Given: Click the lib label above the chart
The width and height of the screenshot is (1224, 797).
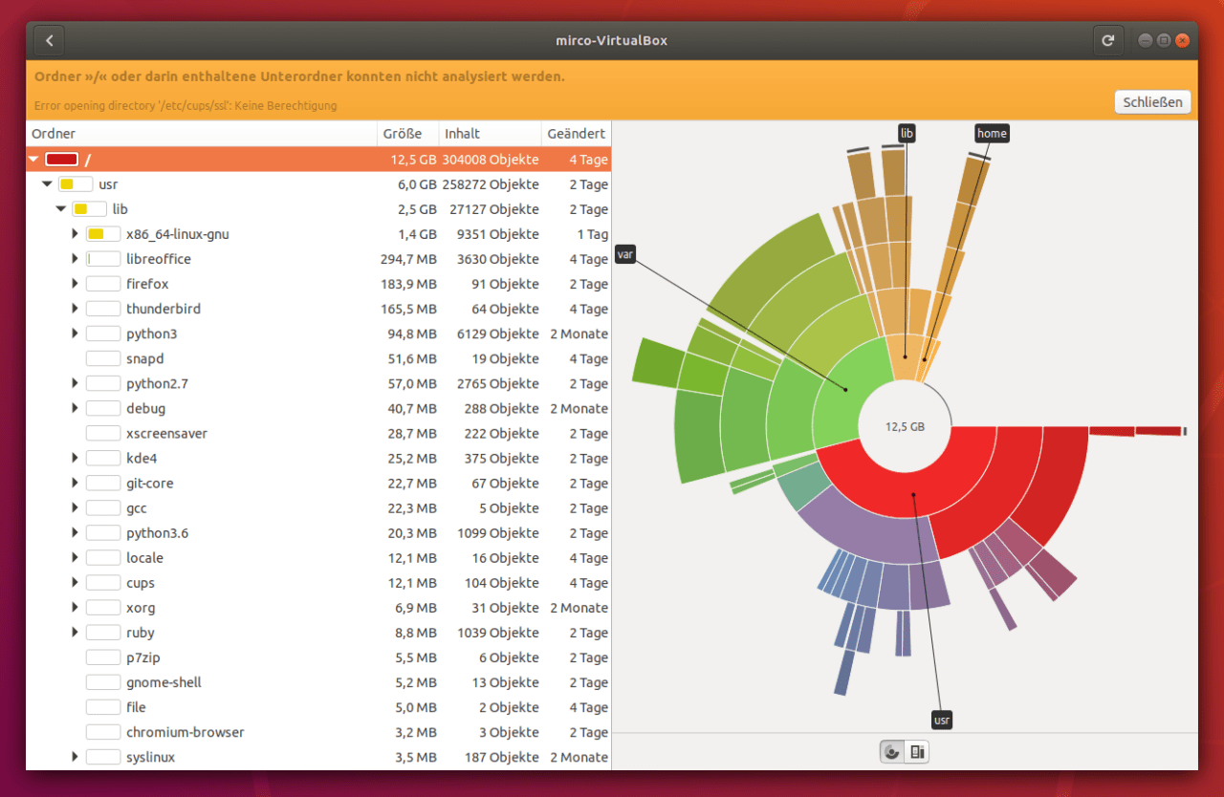Looking at the screenshot, I should pos(907,133).
